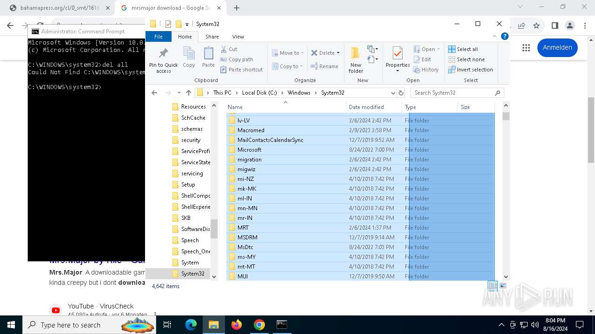Click Rename command in Organize
595x334 pixels.
[324, 66]
